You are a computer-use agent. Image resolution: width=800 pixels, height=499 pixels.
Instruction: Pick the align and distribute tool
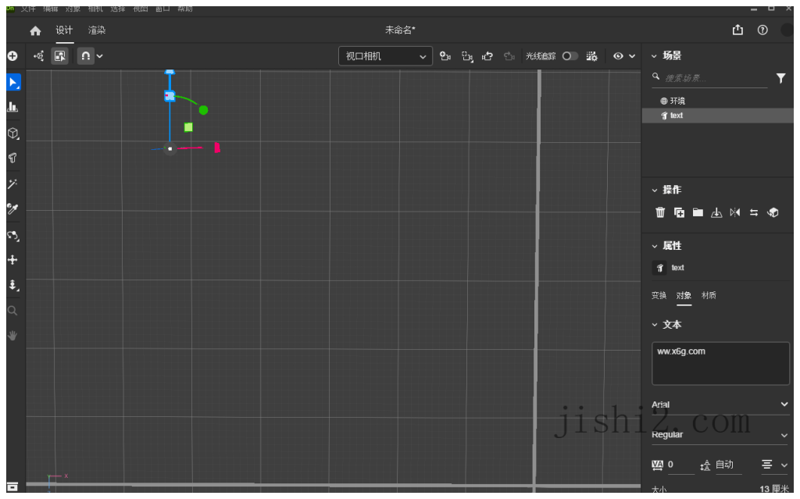pyautogui.click(x=12, y=107)
